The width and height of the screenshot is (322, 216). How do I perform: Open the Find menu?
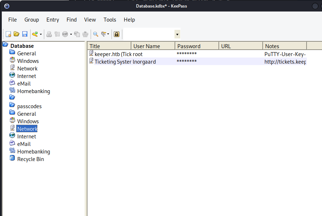coord(72,20)
